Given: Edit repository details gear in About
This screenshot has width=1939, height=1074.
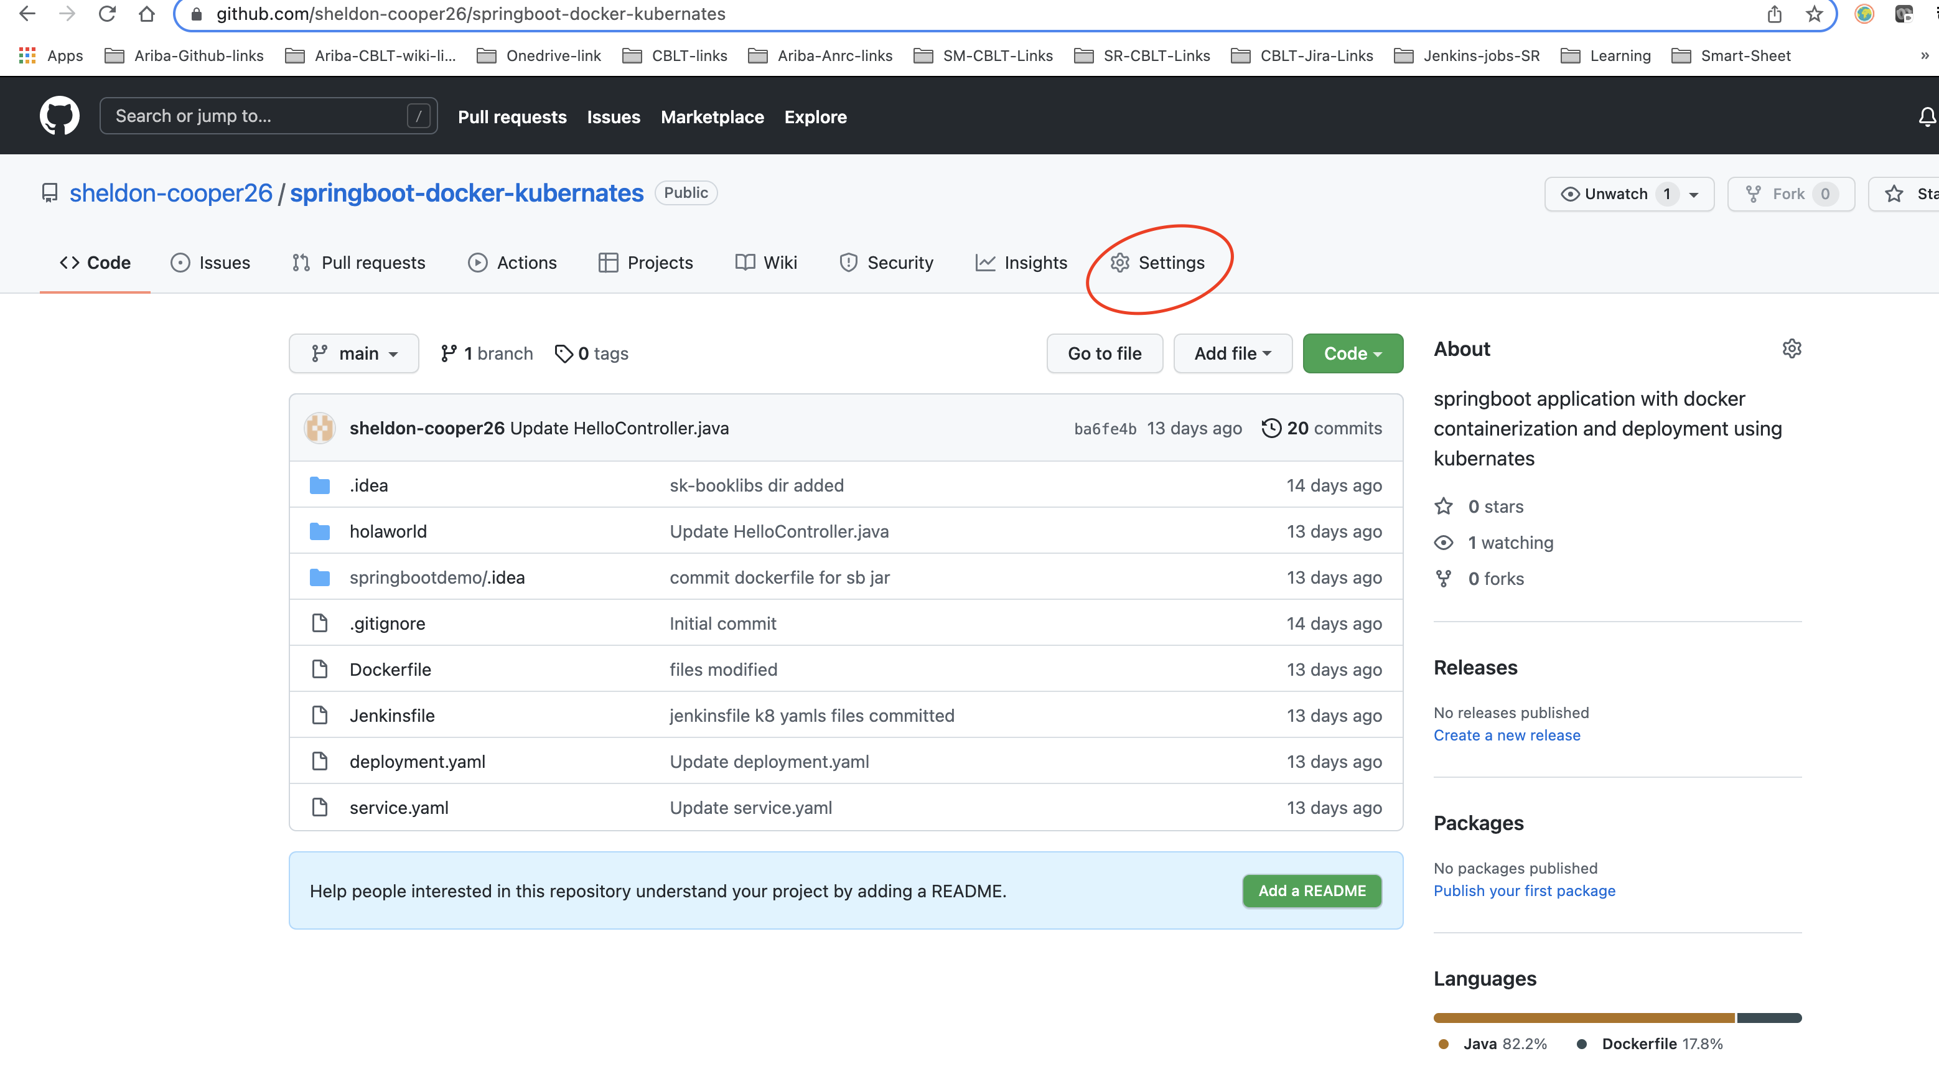Looking at the screenshot, I should click(1792, 349).
